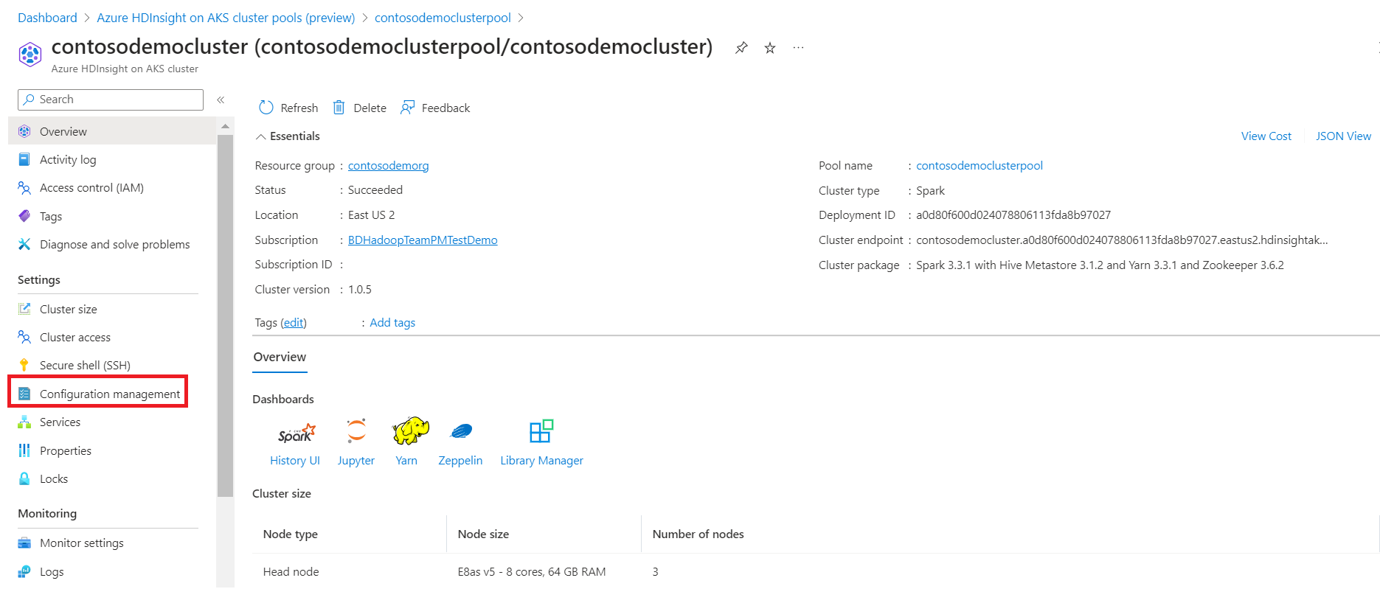
Task: Click the Secure shell key icon
Action: [x=24, y=365]
